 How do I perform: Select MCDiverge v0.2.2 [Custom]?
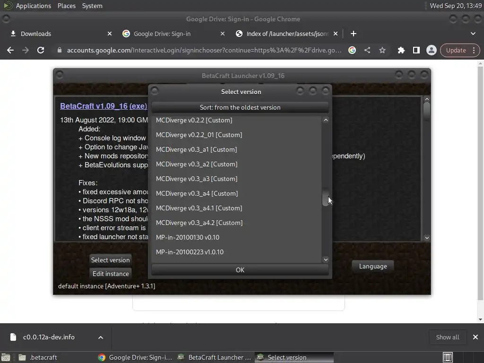click(x=236, y=120)
